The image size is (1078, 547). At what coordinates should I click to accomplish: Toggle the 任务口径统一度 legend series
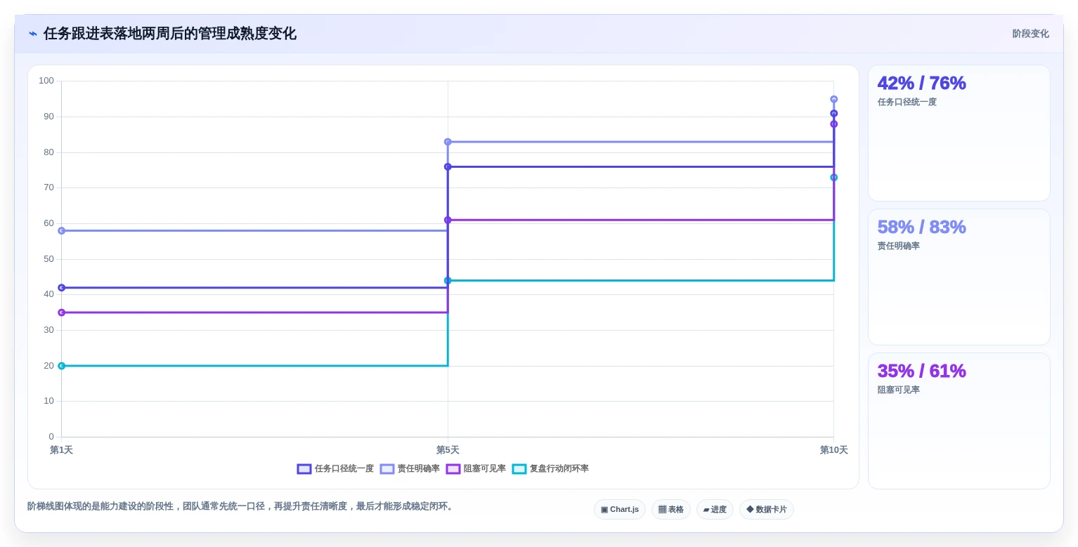(335, 468)
